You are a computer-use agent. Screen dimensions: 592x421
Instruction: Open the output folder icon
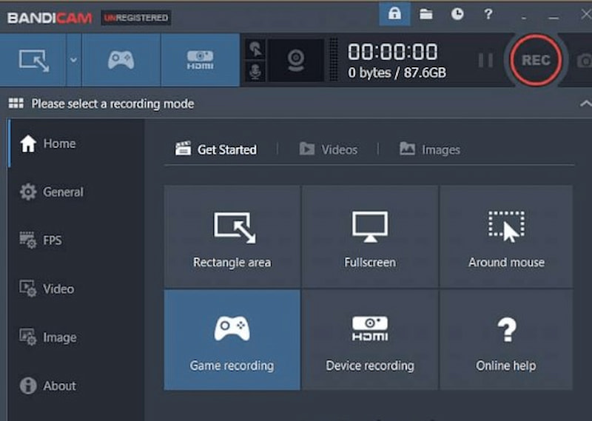426,14
